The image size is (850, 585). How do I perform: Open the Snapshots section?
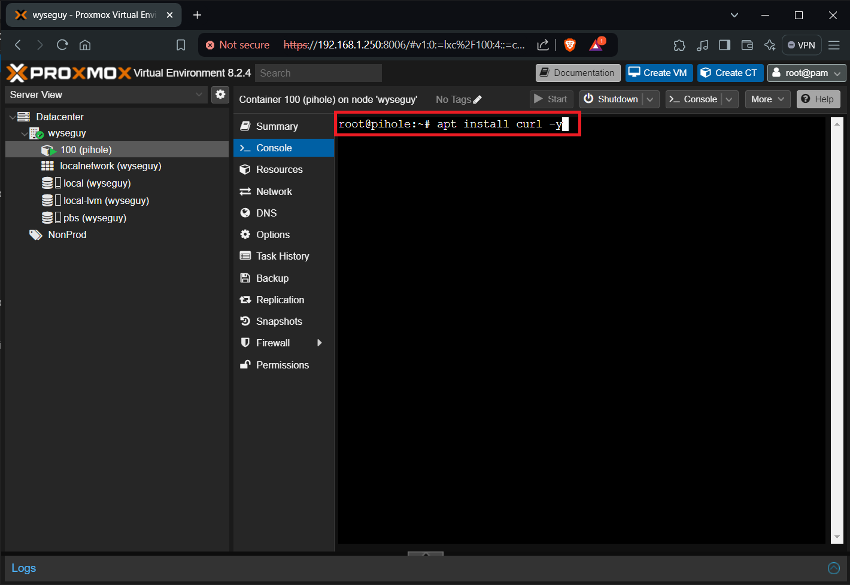pyautogui.click(x=284, y=321)
